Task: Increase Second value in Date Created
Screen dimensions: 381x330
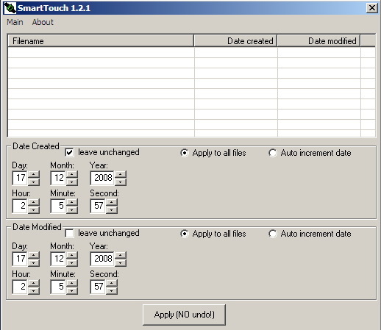Action: click(112, 202)
